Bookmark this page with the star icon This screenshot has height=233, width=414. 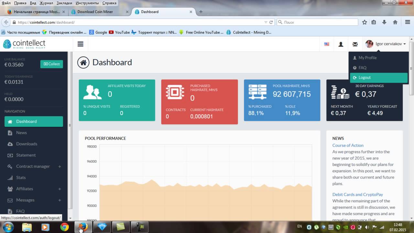(365, 22)
